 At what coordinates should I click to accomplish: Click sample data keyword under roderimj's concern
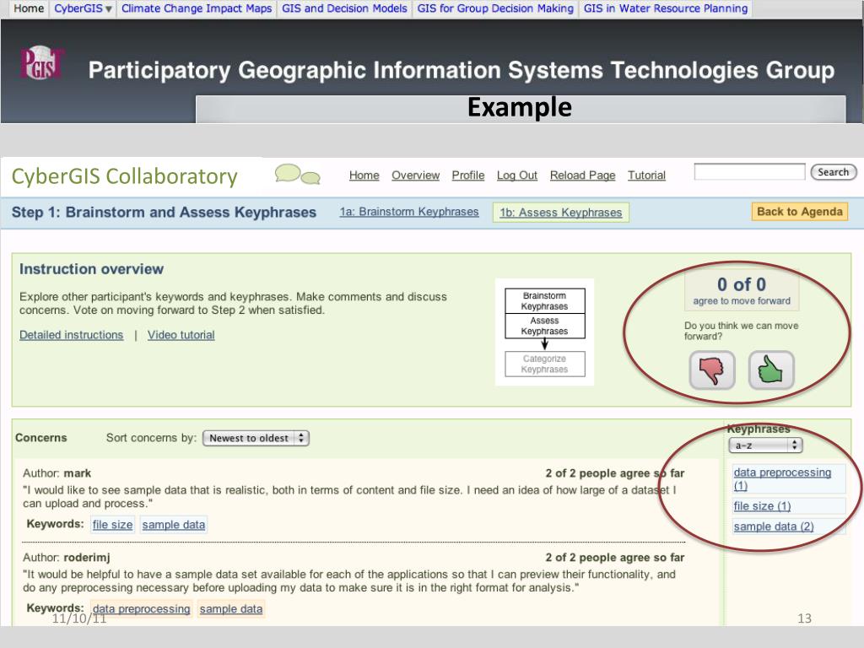(231, 609)
